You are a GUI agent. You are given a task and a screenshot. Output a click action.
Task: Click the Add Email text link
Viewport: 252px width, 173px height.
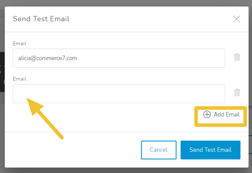(227, 114)
